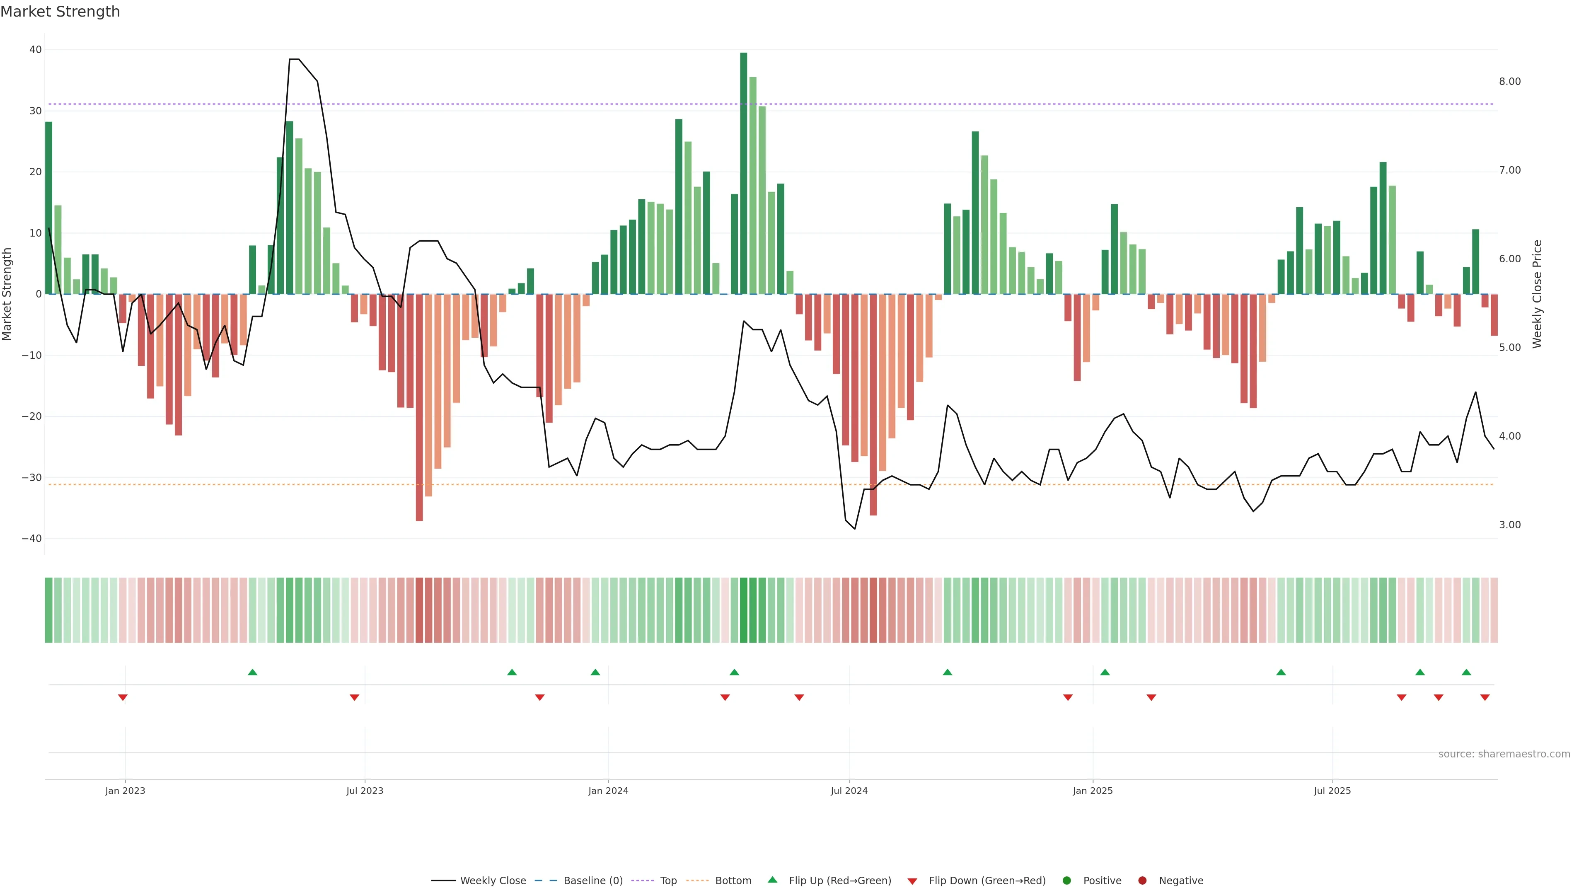
Task: Click the Market Strength chart title
Action: (60, 12)
